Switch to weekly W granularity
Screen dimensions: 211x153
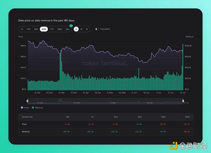point(82,29)
